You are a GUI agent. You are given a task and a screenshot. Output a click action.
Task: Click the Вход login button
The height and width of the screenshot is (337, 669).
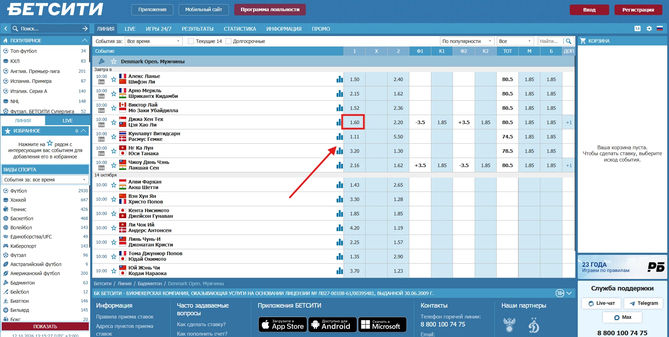click(x=589, y=10)
